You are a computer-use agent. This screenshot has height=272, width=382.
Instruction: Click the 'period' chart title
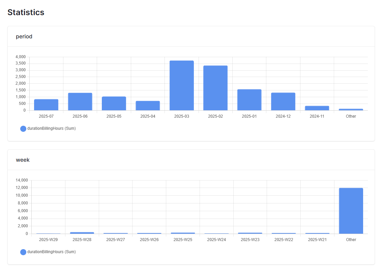click(24, 36)
